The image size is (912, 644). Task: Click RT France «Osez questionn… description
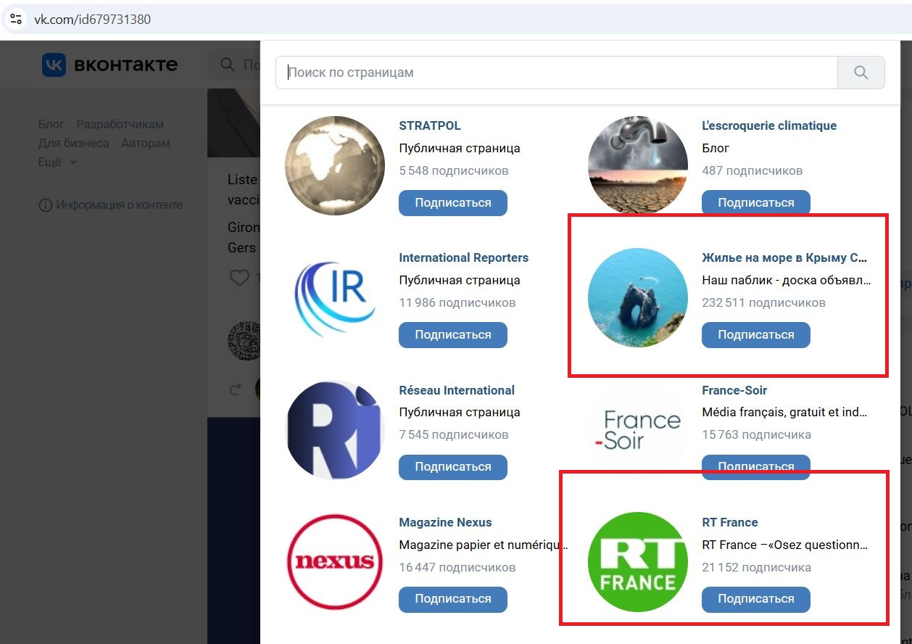click(785, 545)
